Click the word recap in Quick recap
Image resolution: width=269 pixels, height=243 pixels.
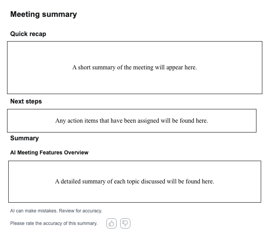(37, 34)
